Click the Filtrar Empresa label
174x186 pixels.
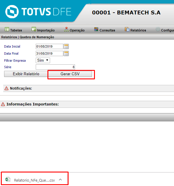point(15,61)
